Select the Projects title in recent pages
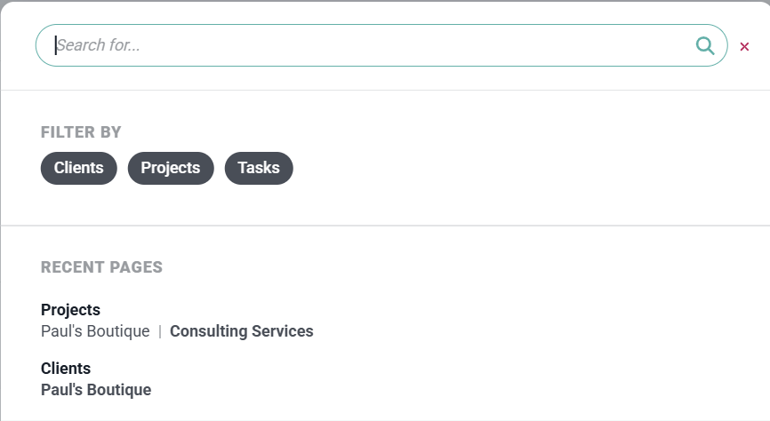The height and width of the screenshot is (421, 770). 70,310
